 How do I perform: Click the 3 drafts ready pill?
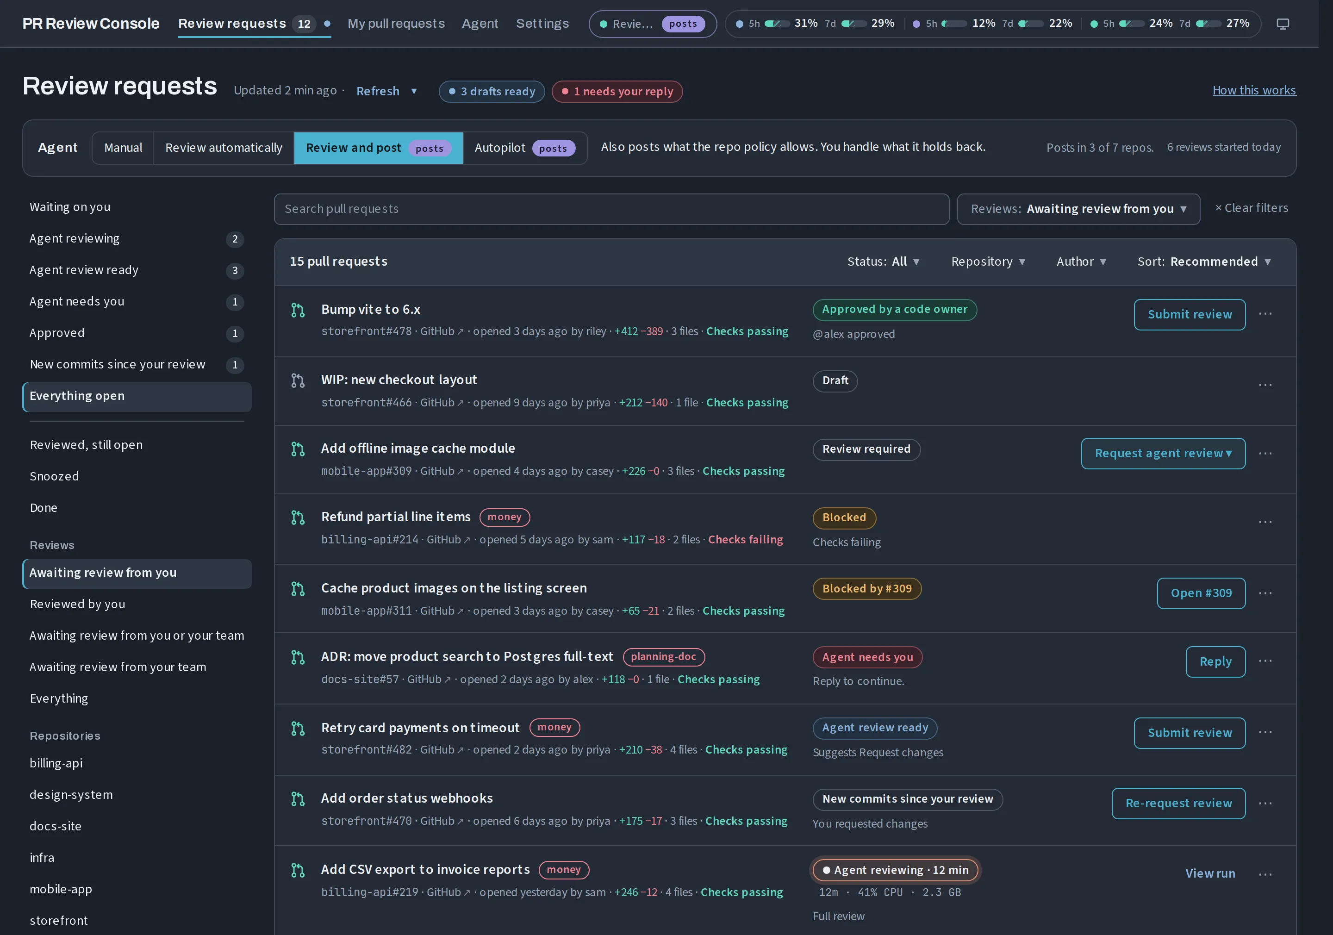tap(492, 92)
